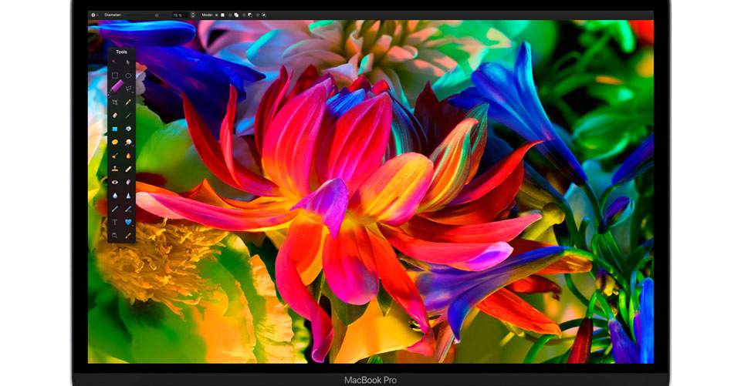Choose the Crop tool

point(115,102)
